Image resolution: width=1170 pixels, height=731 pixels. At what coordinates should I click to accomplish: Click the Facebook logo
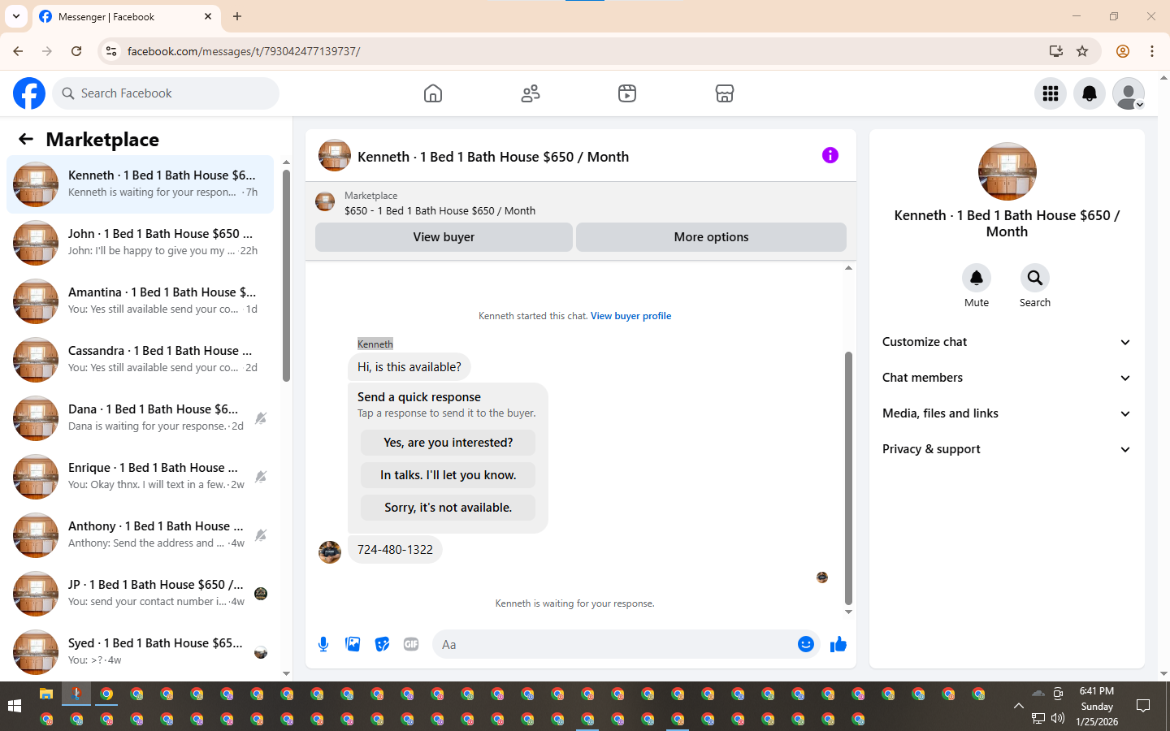click(x=29, y=93)
